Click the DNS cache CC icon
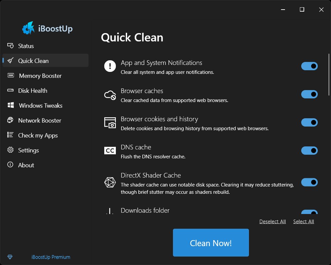The width and height of the screenshot is (331, 265). [110, 150]
